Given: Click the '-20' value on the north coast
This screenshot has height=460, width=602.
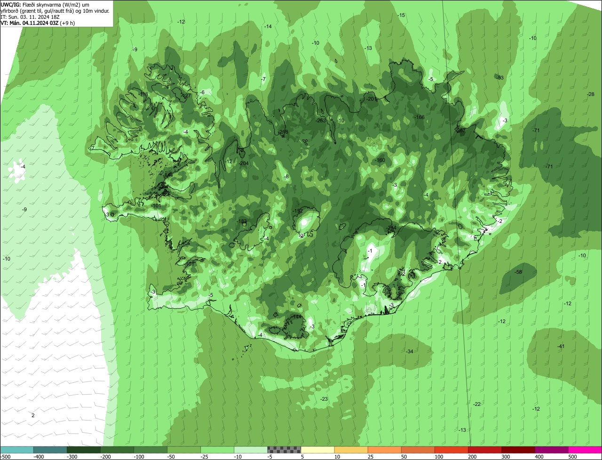Looking at the screenshot, I should click(x=371, y=99).
